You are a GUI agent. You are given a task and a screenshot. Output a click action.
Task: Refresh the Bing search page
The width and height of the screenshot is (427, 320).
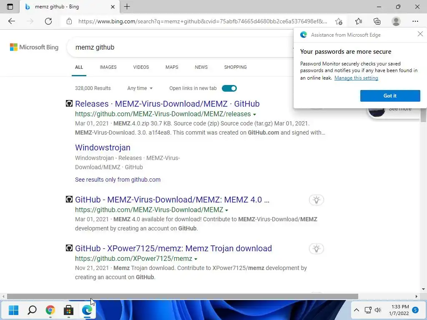48,21
